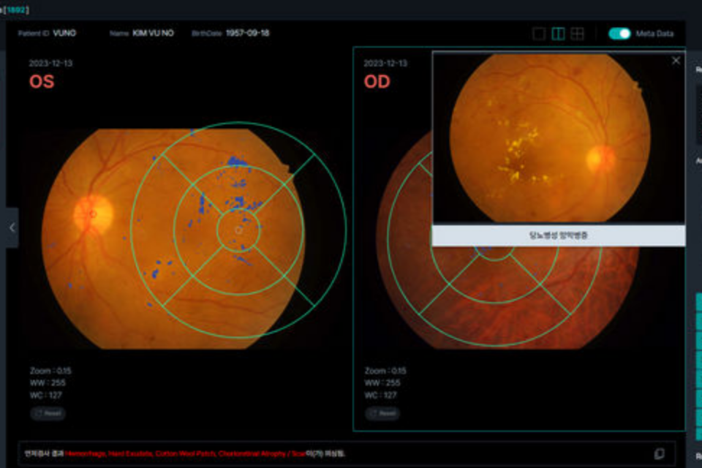The height and width of the screenshot is (468, 702).
Task: Select the OD eye label
Action: tap(377, 81)
